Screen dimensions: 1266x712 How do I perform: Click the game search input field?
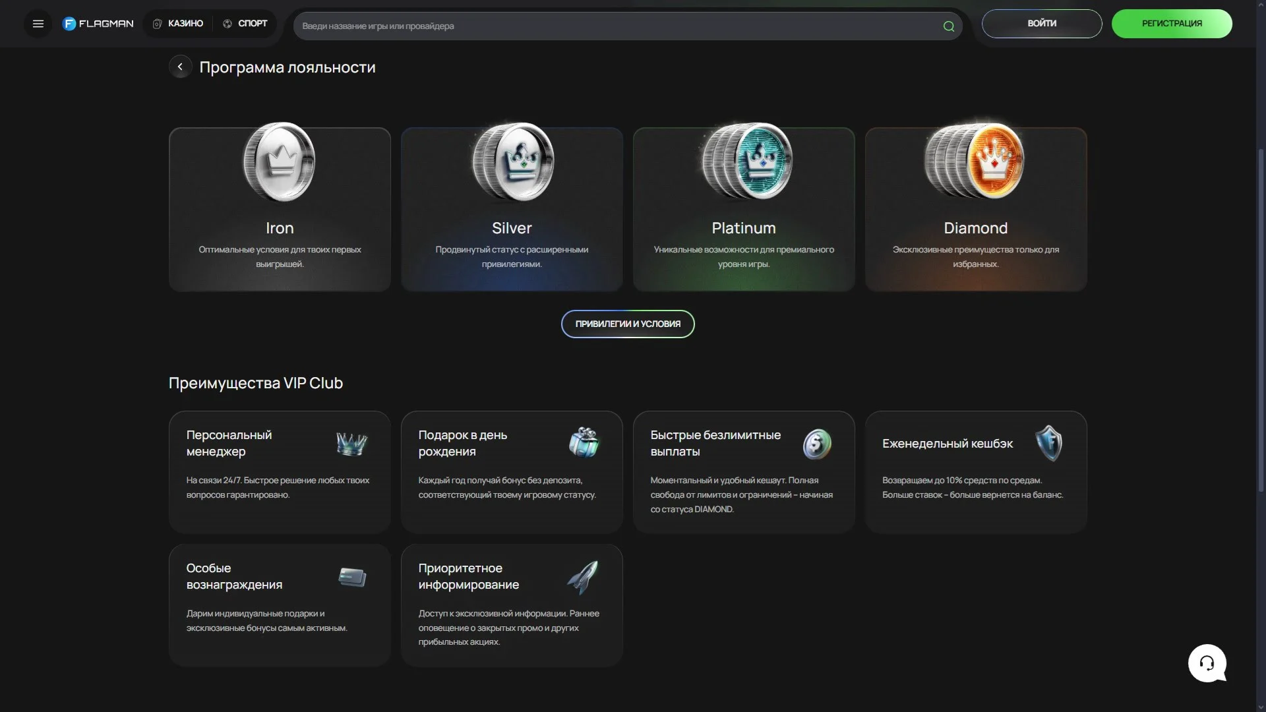pos(593,26)
